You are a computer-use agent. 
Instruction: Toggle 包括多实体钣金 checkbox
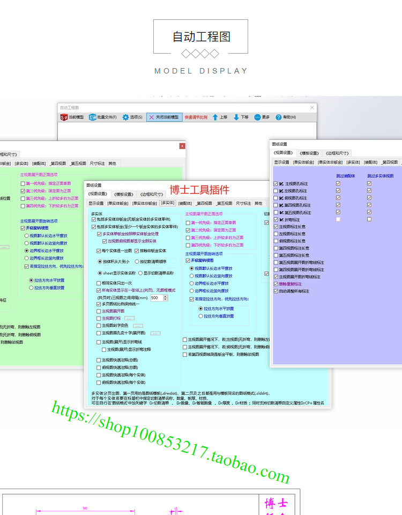(x=94, y=227)
